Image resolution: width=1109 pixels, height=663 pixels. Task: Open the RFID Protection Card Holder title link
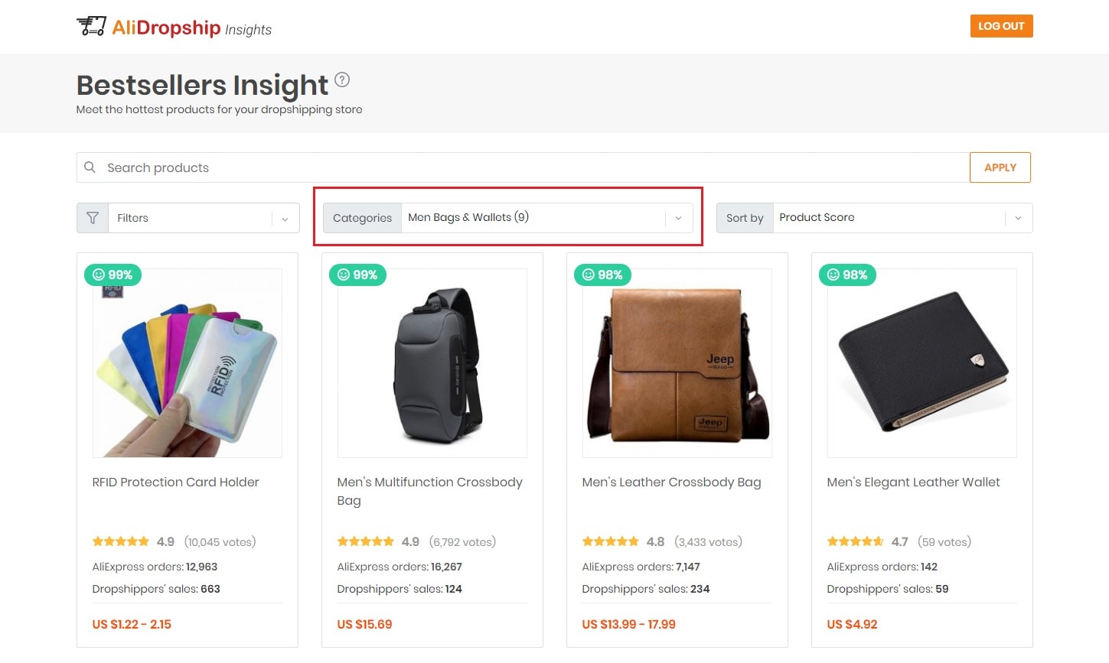point(175,483)
